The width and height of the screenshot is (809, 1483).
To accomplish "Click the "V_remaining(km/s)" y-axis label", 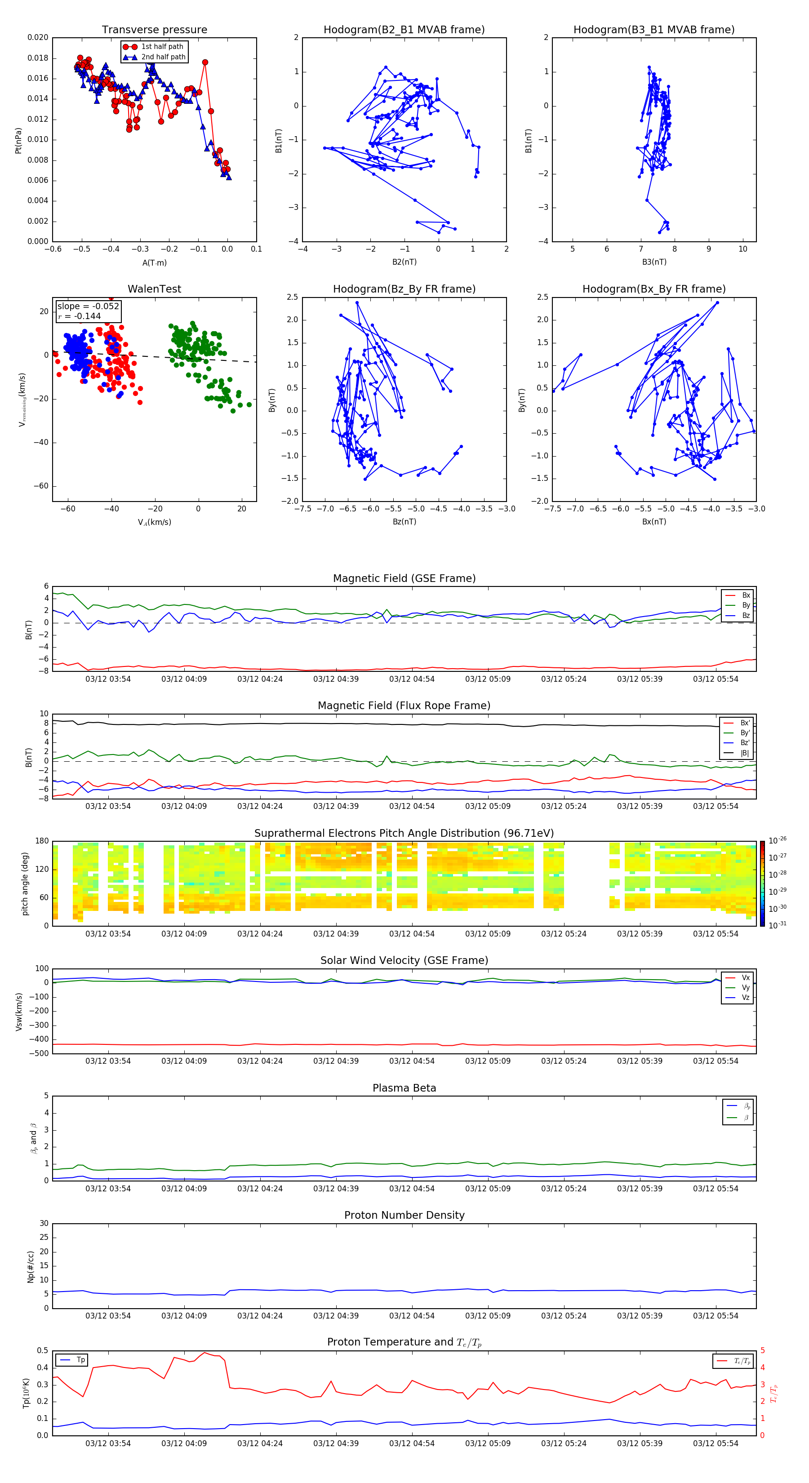I will click(22, 400).
